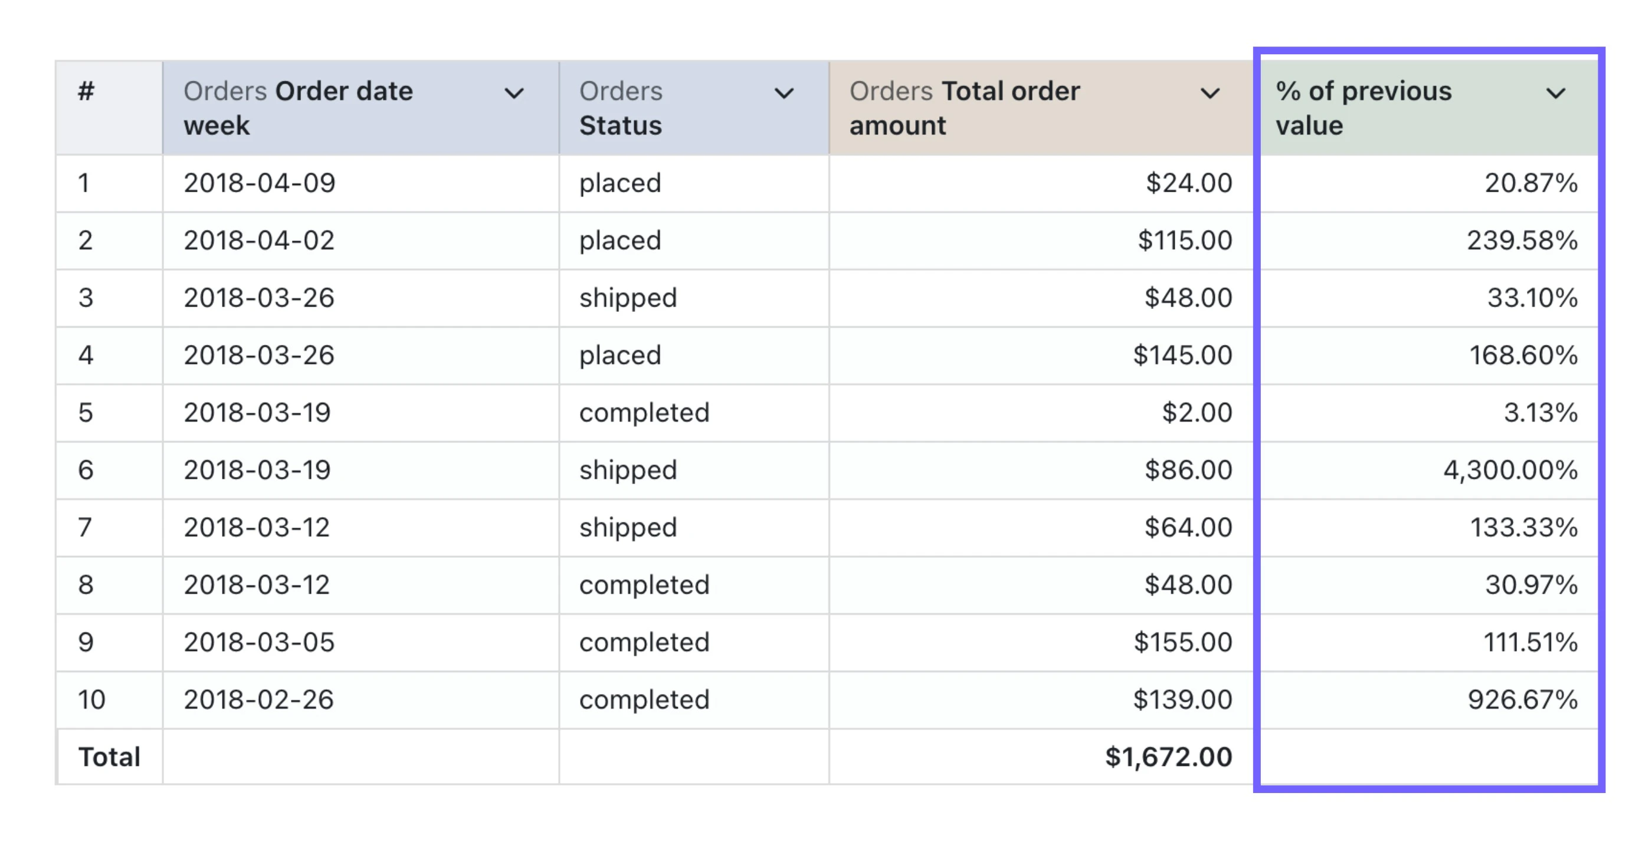Open the Total order amount column chevron

[1209, 94]
